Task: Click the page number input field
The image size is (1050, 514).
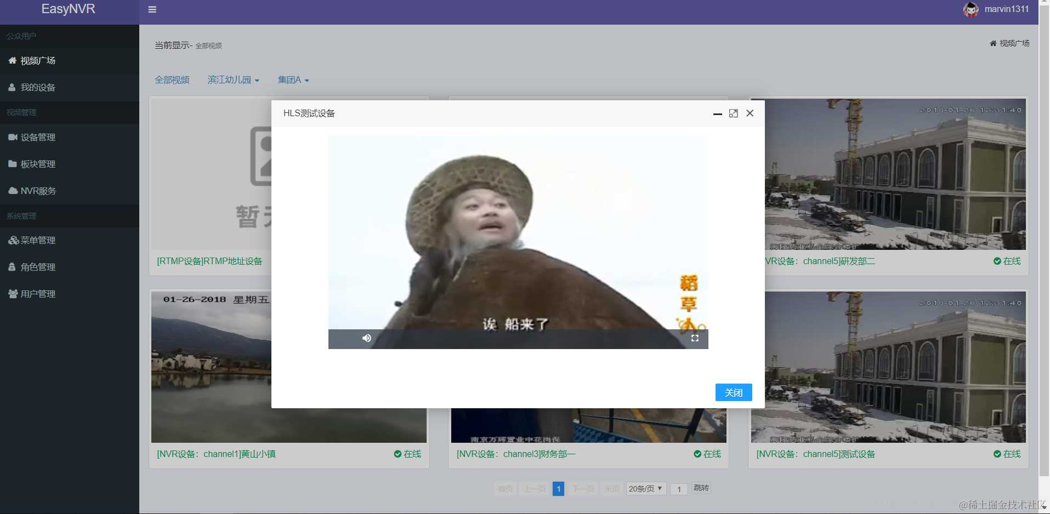Action: [x=679, y=489]
